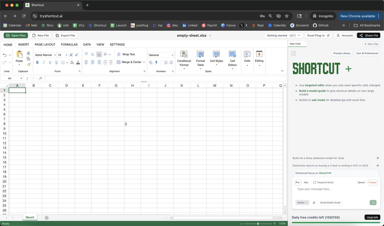Image resolution: width=384 pixels, height=226 pixels.
Task: Click the Upgrade button
Action: [x=372, y=217]
